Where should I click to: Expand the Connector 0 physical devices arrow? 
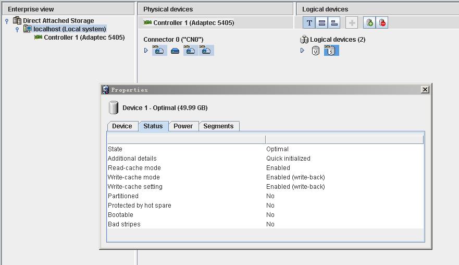[146, 51]
